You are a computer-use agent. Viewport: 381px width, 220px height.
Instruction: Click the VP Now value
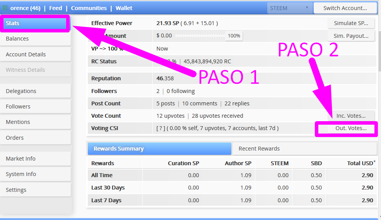[162, 49]
